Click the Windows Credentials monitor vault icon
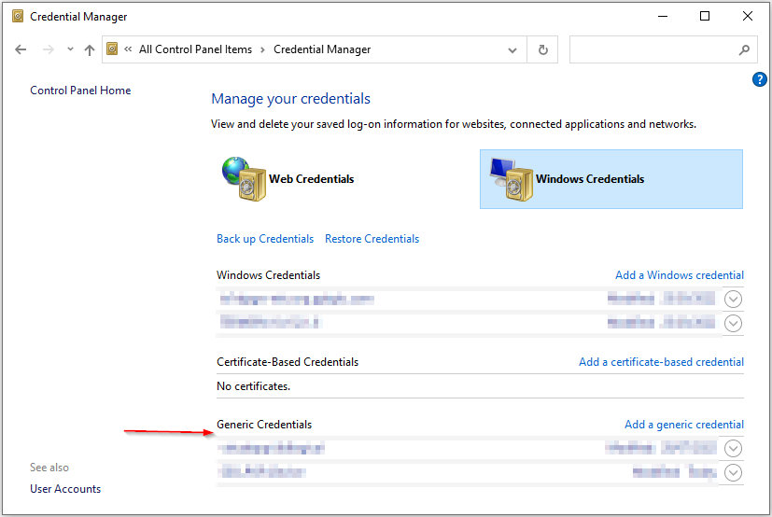Image resolution: width=772 pixels, height=517 pixels. click(x=512, y=179)
